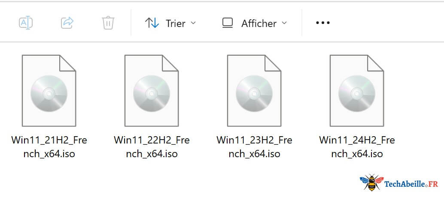Select the Win11_22H2 disc image icon
The height and width of the screenshot is (197, 444).
coord(152,91)
